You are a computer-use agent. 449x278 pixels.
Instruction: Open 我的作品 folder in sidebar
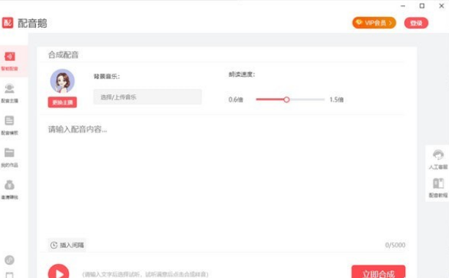click(10, 157)
